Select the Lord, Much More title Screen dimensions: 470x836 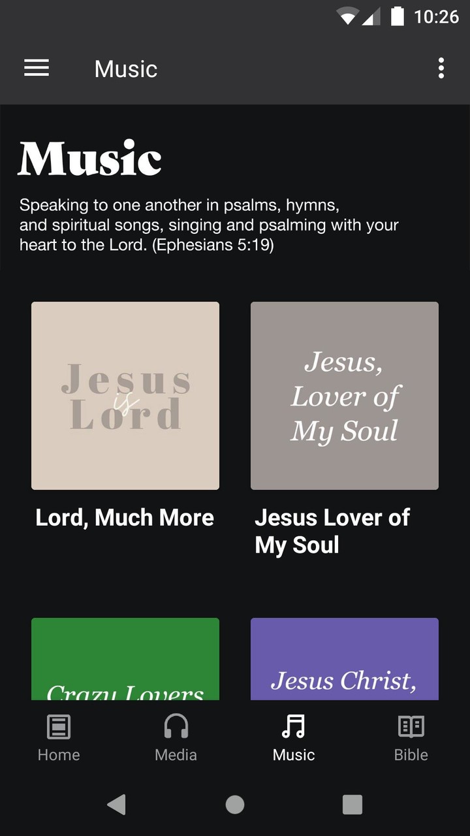(125, 518)
